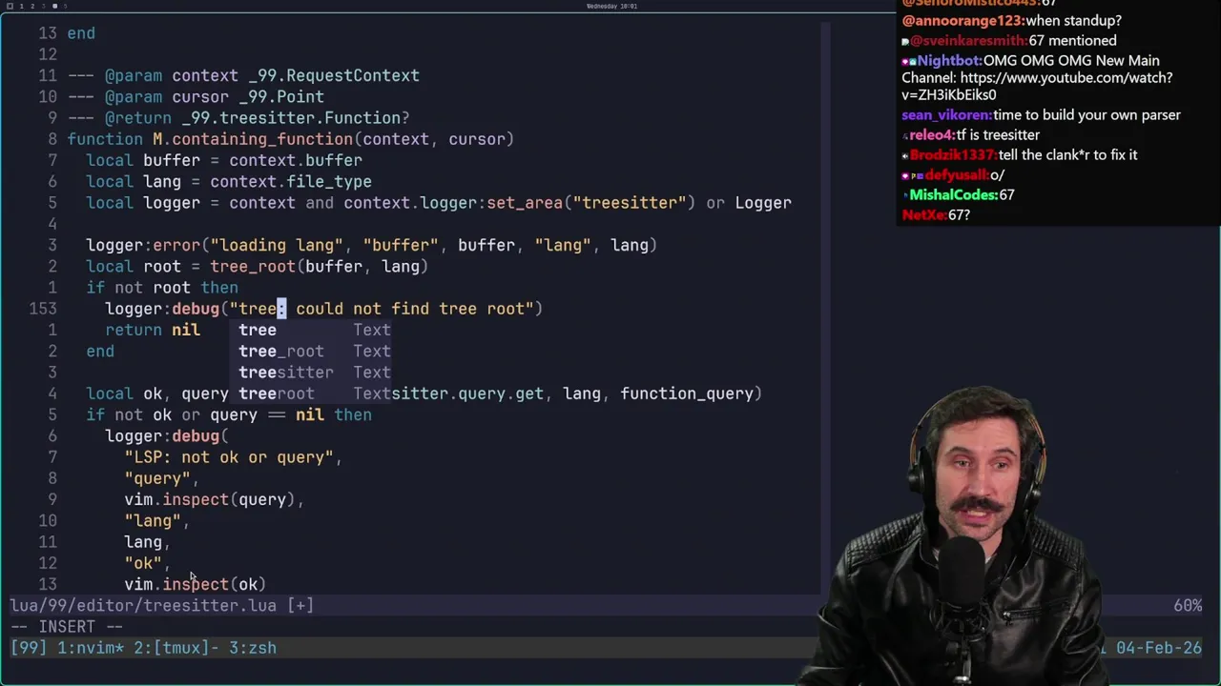1221x686 pixels.
Task: Click the tmux session name [99]
Action: (x=29, y=648)
